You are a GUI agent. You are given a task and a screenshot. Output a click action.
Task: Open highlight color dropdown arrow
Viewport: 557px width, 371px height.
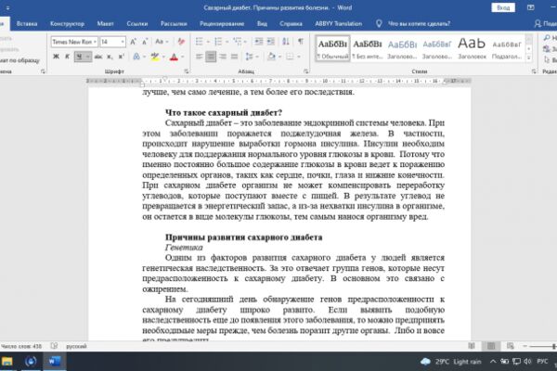[163, 57]
